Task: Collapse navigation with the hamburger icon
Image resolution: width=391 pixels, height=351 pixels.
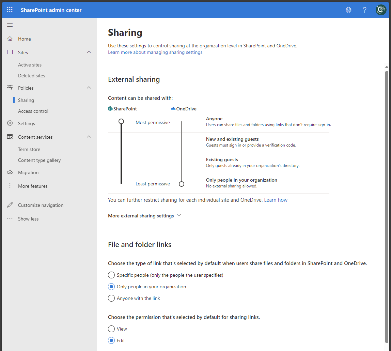Action: coord(10,25)
